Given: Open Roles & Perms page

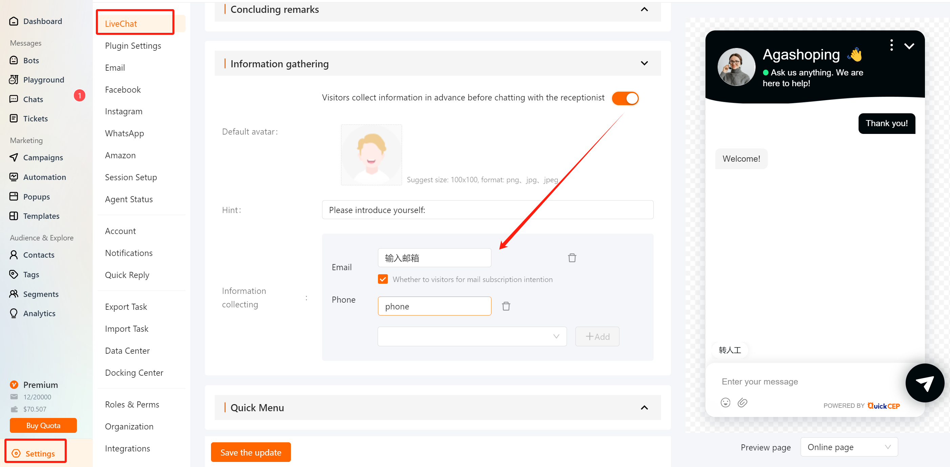Looking at the screenshot, I should pyautogui.click(x=132, y=404).
